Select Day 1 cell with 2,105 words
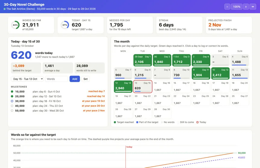 (143, 60)
